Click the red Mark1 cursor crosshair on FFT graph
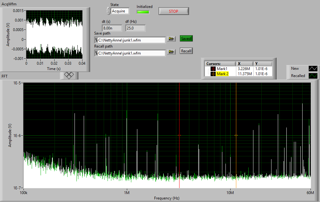Viewport: 320px width, 202px height. (179, 135)
